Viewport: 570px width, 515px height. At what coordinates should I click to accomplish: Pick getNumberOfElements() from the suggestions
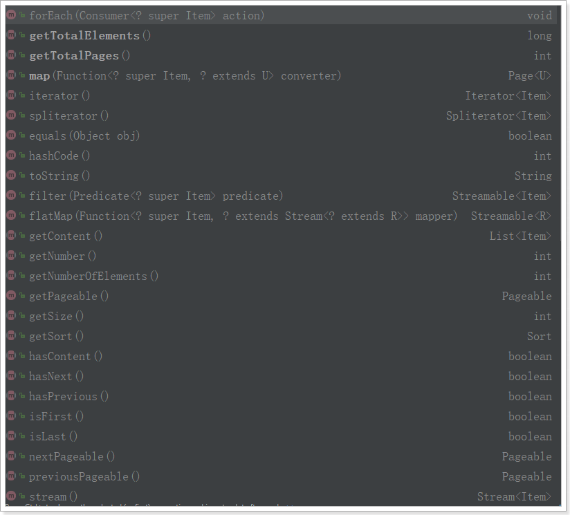[93, 276]
